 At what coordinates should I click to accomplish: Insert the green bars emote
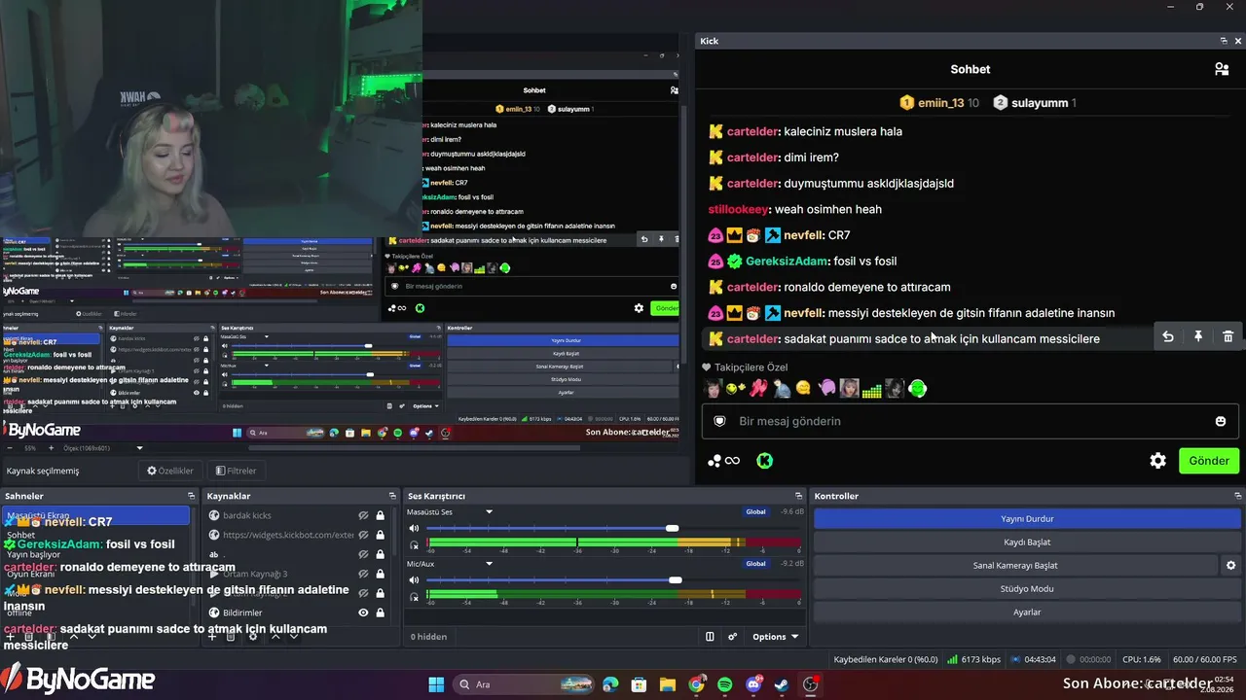click(871, 389)
